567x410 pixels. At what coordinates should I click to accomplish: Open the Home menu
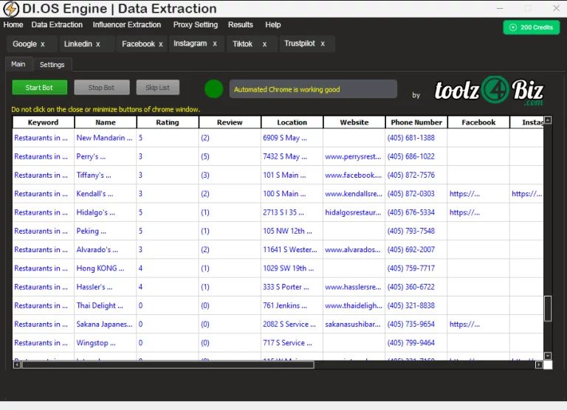(x=13, y=24)
